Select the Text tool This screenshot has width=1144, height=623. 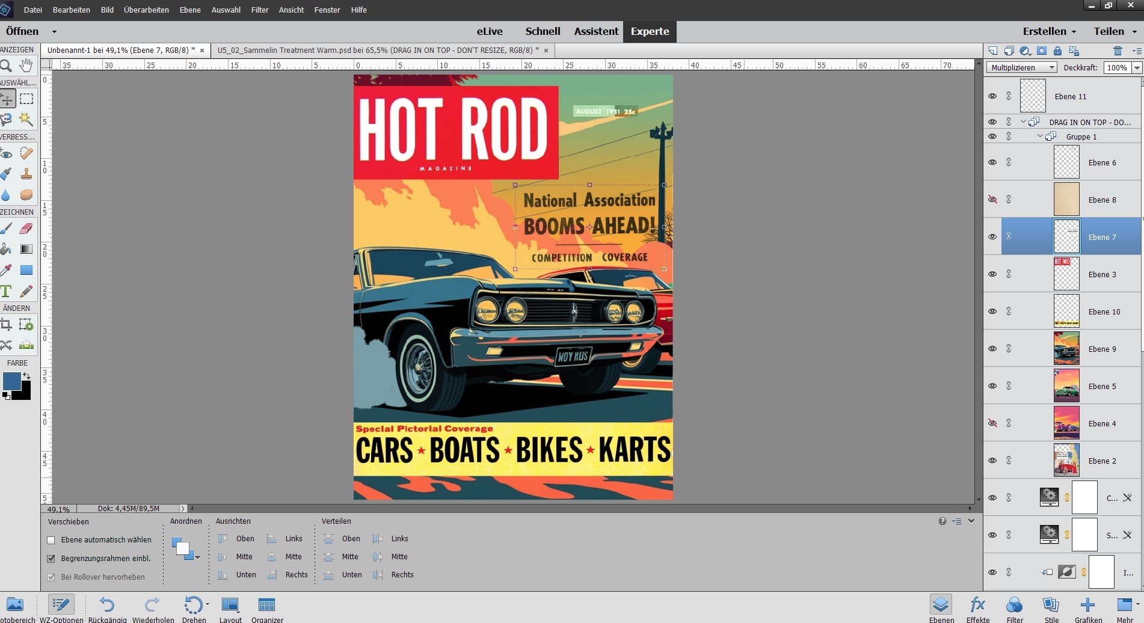tap(6, 291)
